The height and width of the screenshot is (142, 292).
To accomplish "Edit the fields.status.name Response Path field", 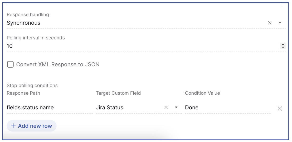I will coord(50,108).
